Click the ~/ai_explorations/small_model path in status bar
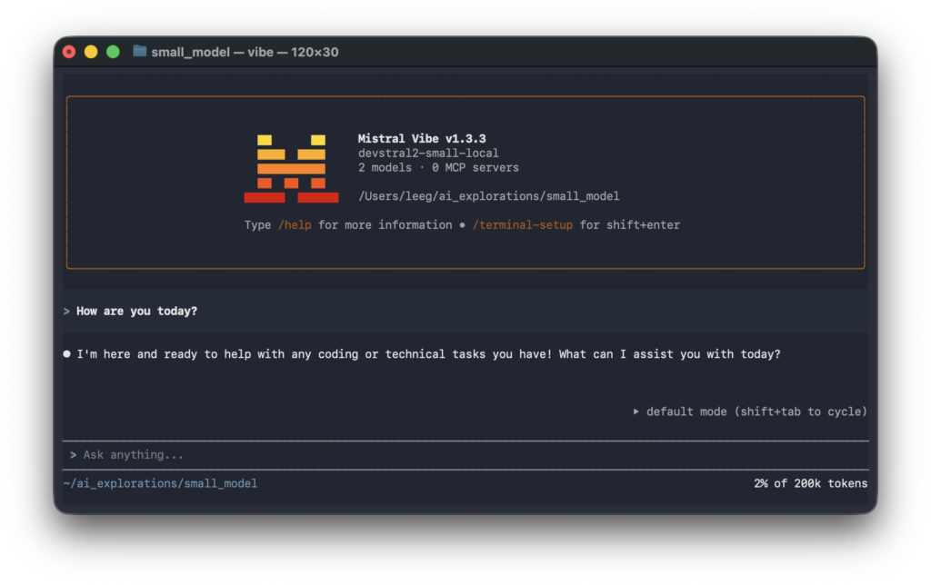 (160, 483)
